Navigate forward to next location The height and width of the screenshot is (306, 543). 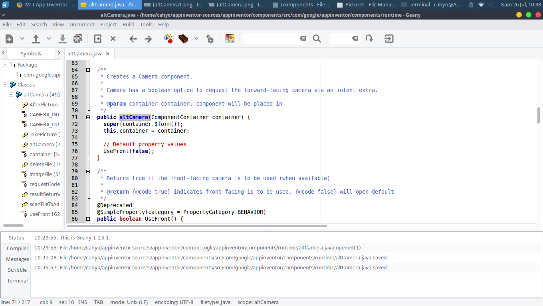click(148, 39)
